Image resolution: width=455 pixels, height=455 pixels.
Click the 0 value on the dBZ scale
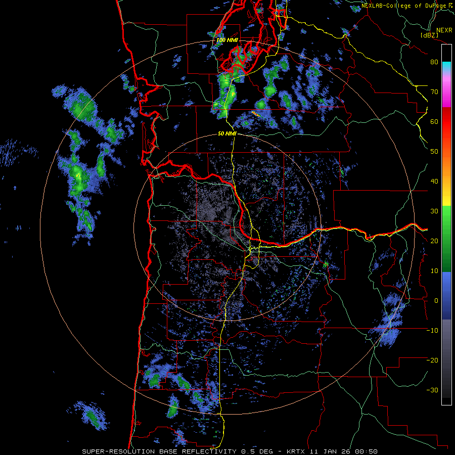point(436,301)
